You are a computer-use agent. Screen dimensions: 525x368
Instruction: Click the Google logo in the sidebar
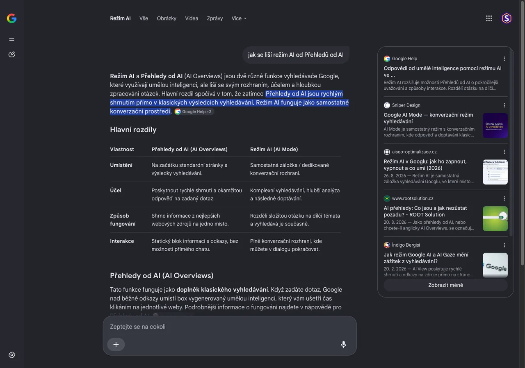[x=11, y=18]
